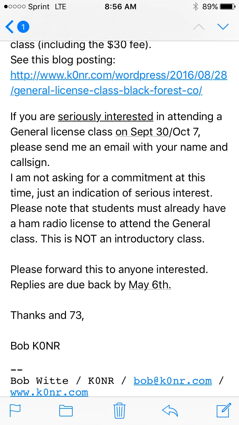Viewport: 239px width, 425px height.
Task: Tap the "May 6th" date link
Action: pyautogui.click(x=150, y=285)
